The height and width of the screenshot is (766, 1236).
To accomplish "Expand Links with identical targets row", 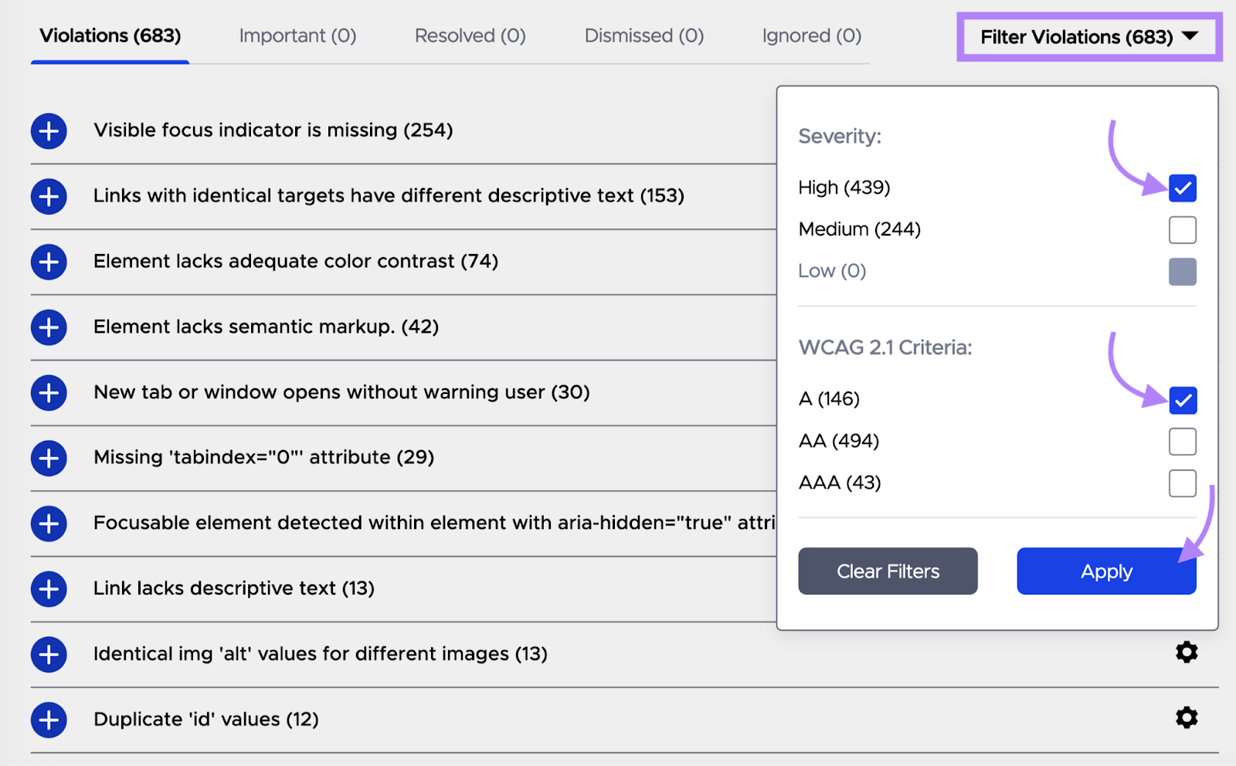I will point(49,197).
